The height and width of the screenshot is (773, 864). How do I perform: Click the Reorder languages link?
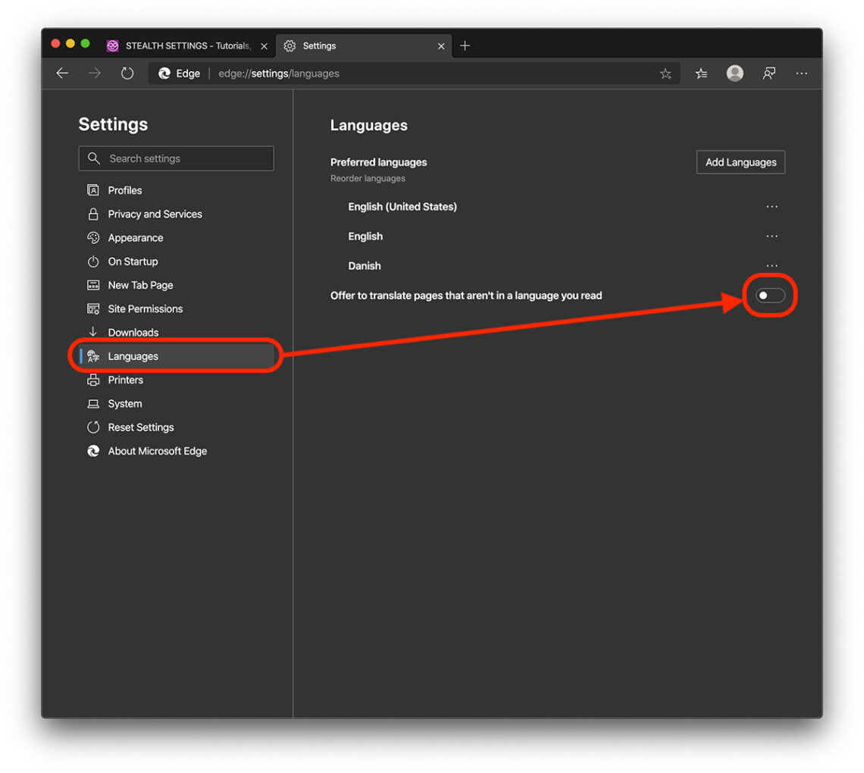pyautogui.click(x=368, y=178)
